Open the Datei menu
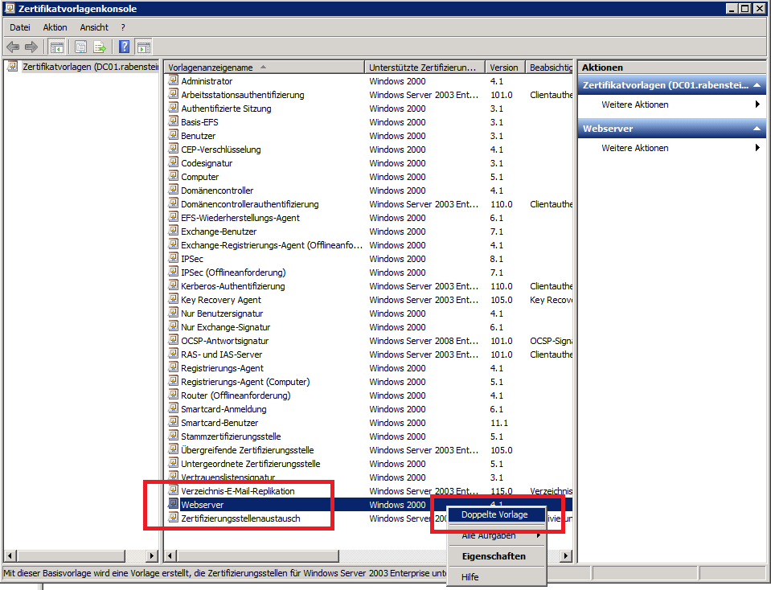Screen dimensions: 771x590 click(19, 27)
